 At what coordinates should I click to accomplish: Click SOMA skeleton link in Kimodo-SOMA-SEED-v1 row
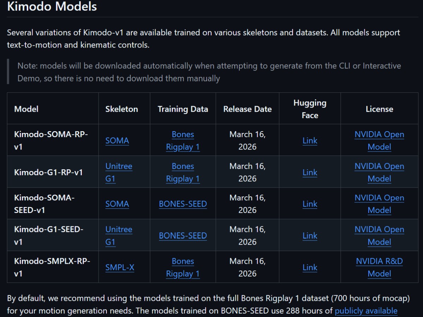coord(117,204)
